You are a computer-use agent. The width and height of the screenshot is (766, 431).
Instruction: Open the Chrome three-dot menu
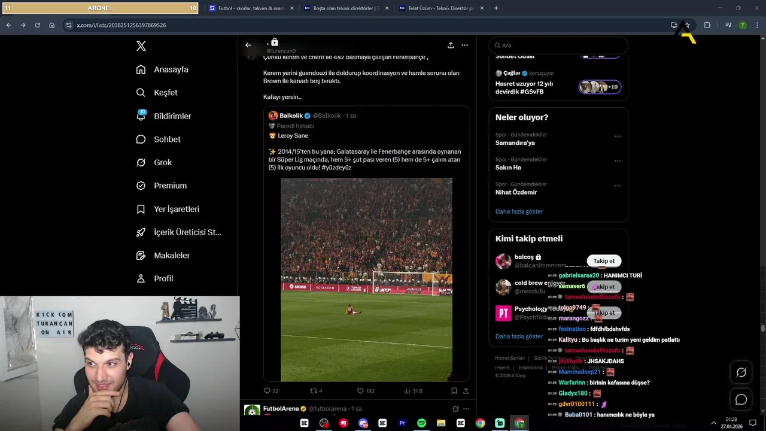(x=757, y=25)
